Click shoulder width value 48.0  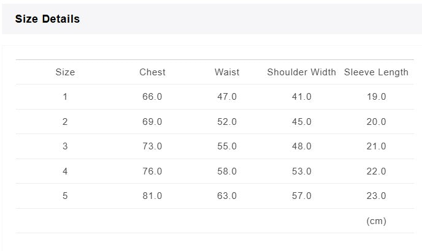pos(301,146)
